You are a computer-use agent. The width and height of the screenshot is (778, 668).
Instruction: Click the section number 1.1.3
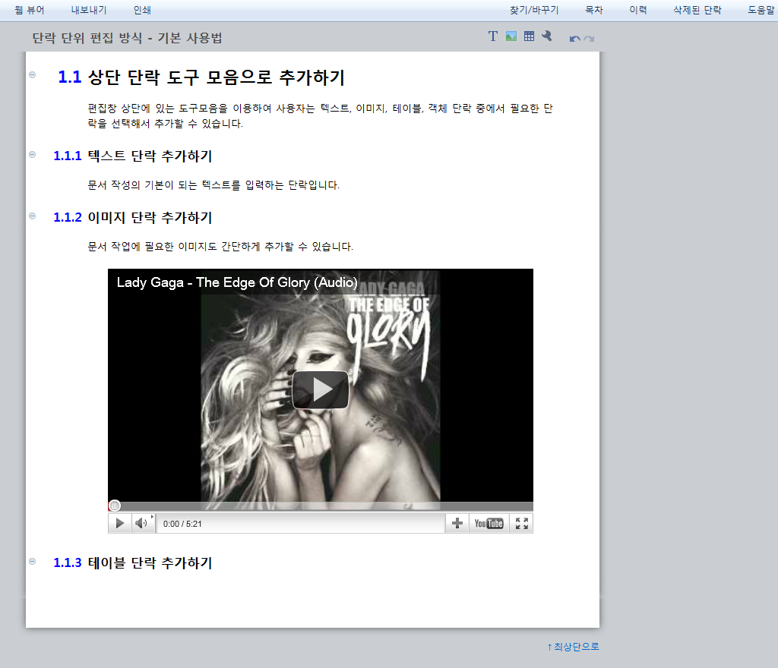point(68,563)
